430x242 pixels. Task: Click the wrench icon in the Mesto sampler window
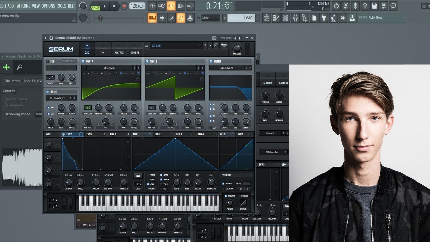point(19,67)
